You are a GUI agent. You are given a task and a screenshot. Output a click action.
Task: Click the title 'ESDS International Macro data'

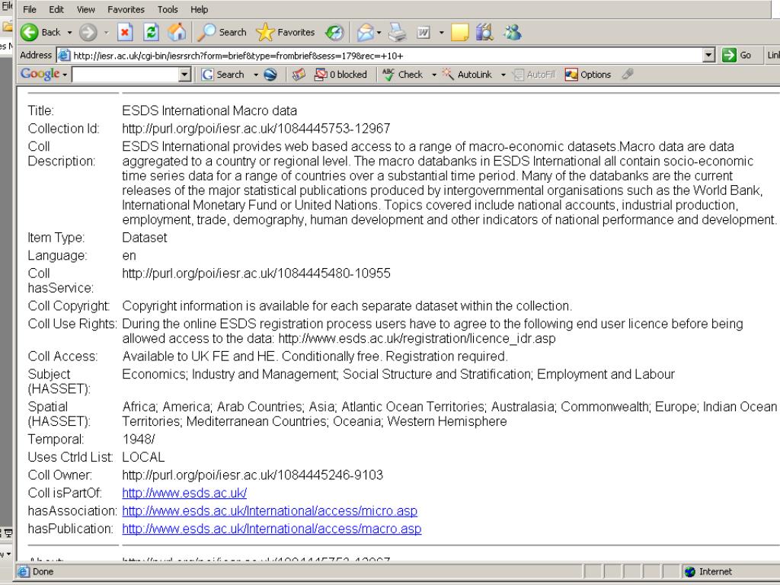209,110
